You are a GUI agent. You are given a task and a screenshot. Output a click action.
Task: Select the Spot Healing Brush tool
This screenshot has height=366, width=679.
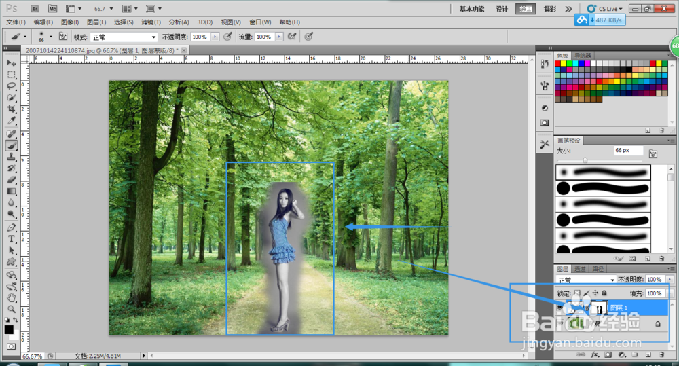12,134
